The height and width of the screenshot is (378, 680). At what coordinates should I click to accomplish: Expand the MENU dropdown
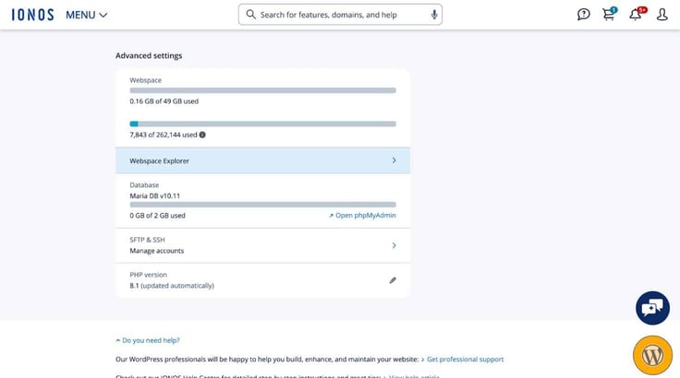coord(86,15)
